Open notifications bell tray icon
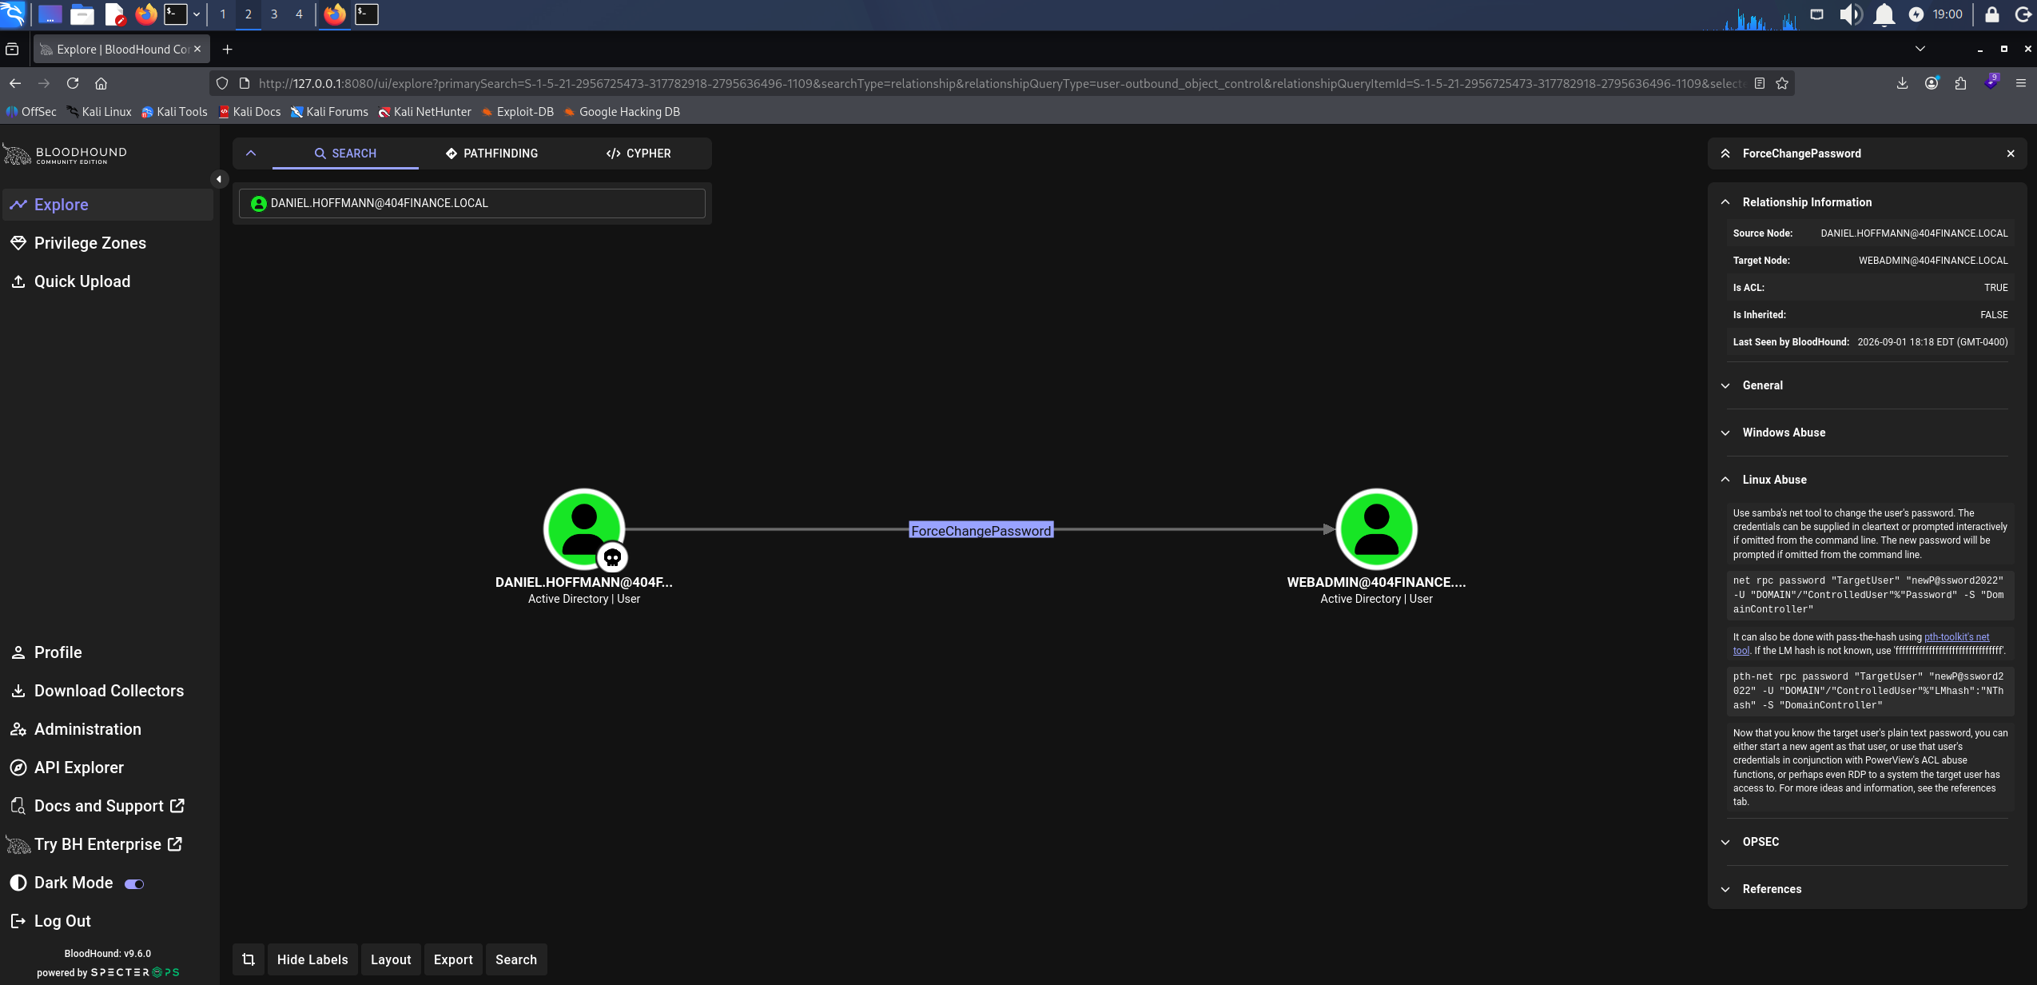Image resolution: width=2037 pixels, height=985 pixels. tap(1884, 14)
